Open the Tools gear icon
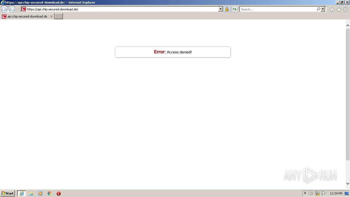 point(346,10)
